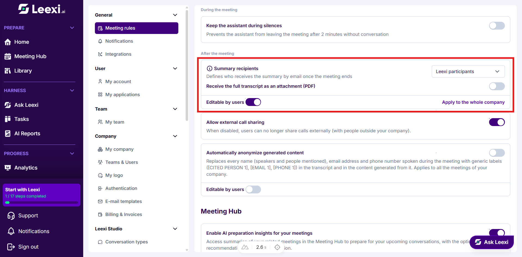Turn off Allow external call sharing
This screenshot has height=257, width=522.
pyautogui.click(x=497, y=122)
